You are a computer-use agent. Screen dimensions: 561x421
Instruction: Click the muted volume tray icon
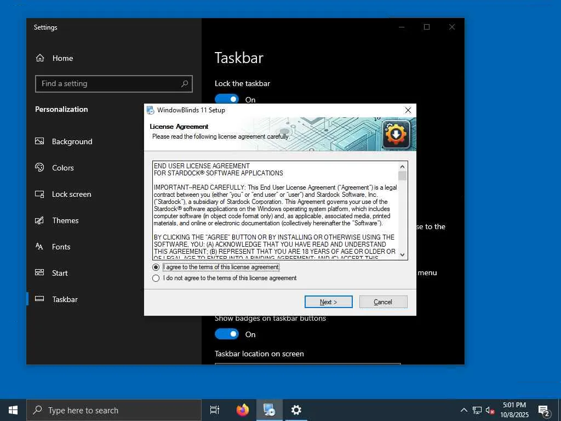coord(490,410)
